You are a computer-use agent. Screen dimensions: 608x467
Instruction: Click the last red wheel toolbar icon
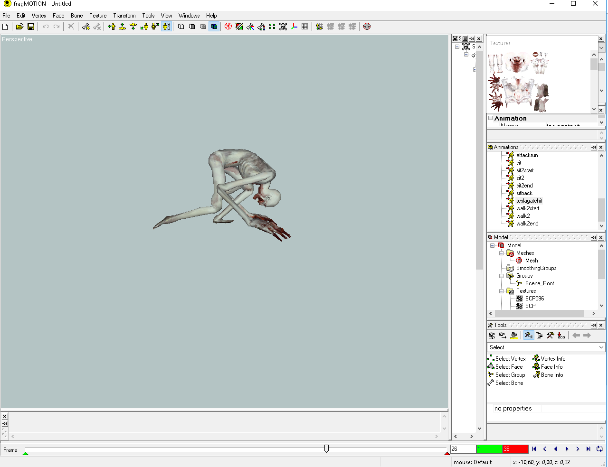click(x=367, y=27)
